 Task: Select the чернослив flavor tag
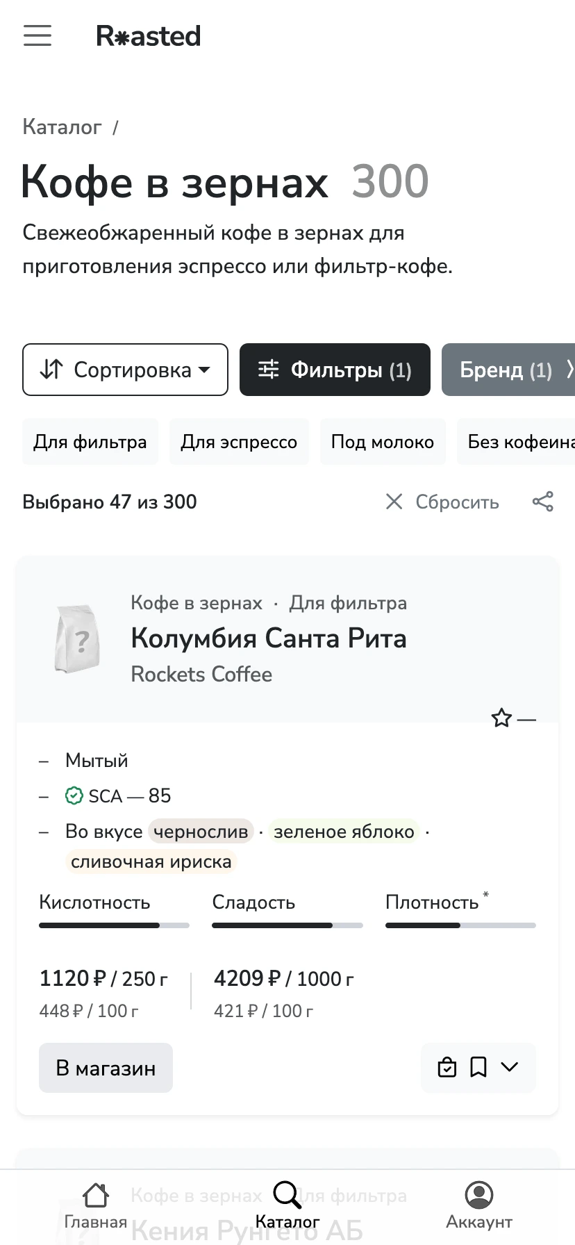(201, 832)
